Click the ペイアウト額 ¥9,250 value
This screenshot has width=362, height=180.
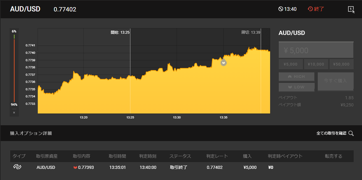(347, 105)
